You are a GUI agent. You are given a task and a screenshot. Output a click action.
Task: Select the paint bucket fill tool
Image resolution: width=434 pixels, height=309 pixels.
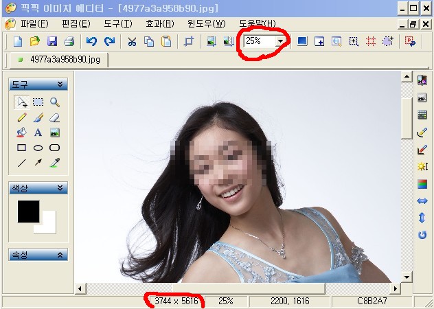click(x=21, y=133)
